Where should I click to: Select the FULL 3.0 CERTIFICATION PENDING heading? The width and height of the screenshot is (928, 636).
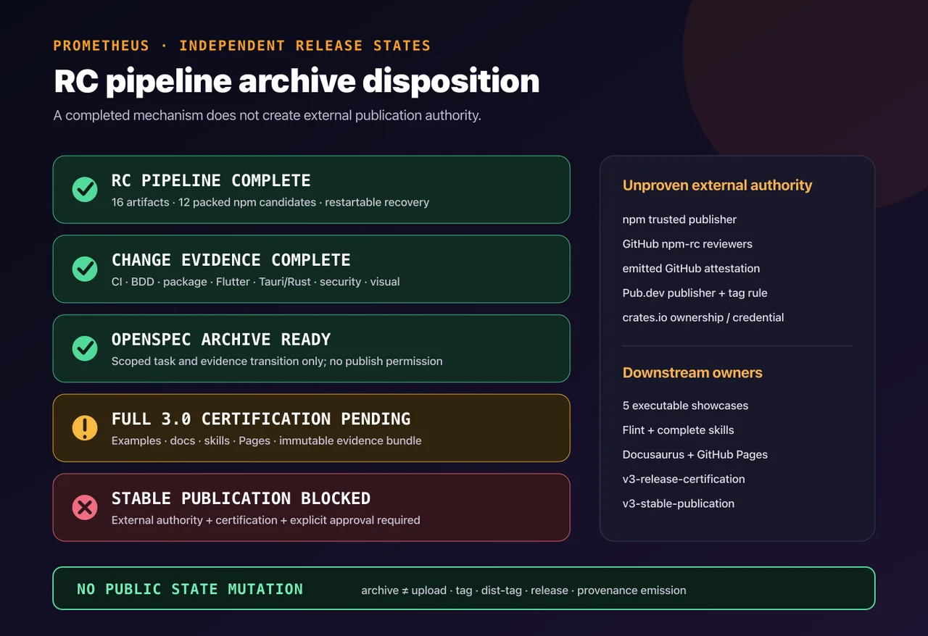pos(261,419)
